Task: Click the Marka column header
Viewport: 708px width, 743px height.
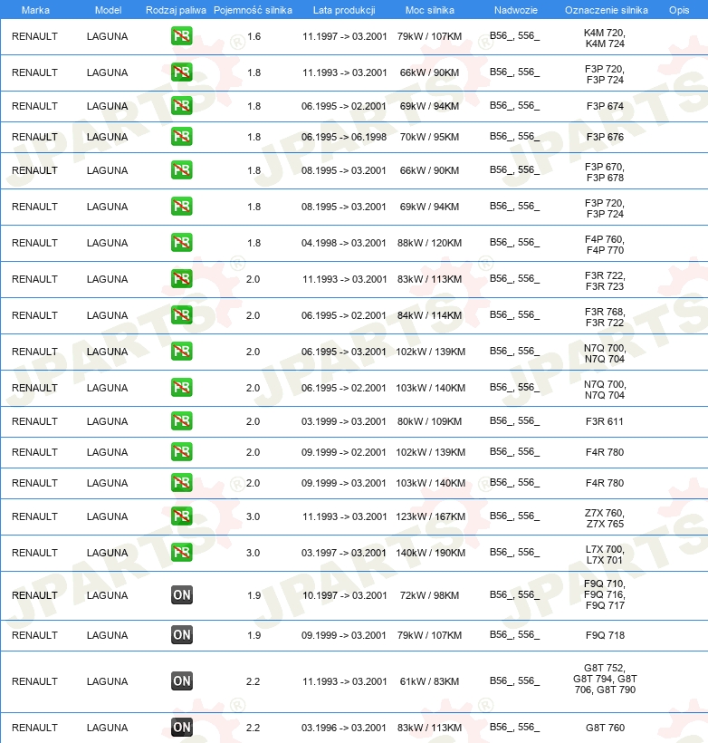Action: point(35,10)
